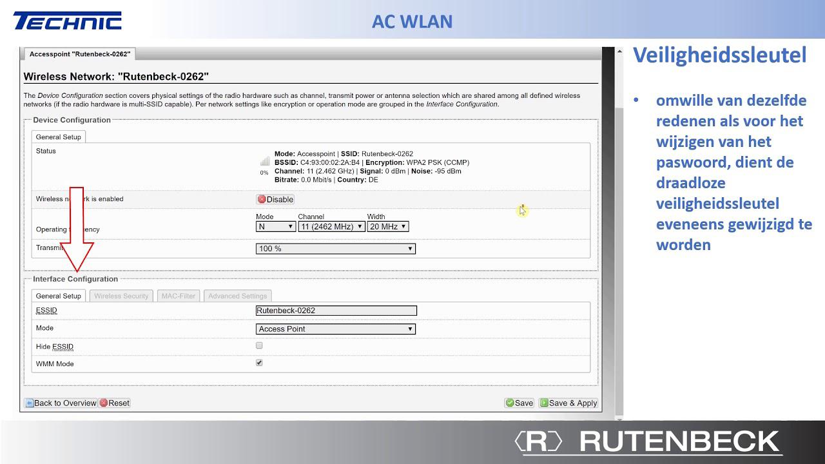Select the Accesspoint "Rutenbeck-0262" tab
The image size is (825, 464).
coord(80,54)
